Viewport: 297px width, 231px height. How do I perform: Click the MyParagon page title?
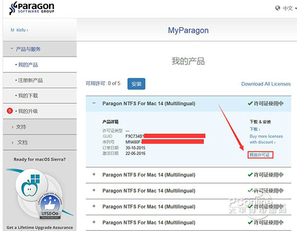tap(188, 30)
